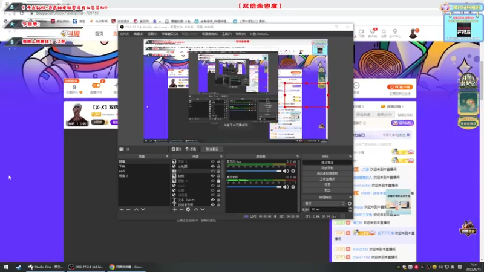Viewport: 484px width, 272px height.
Task: Add a new scene with the plus icon in Scenes panel
Action: click(122, 209)
